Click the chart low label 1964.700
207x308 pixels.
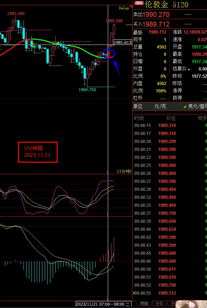[87, 90]
